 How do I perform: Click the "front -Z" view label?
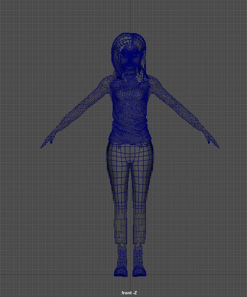129,293
